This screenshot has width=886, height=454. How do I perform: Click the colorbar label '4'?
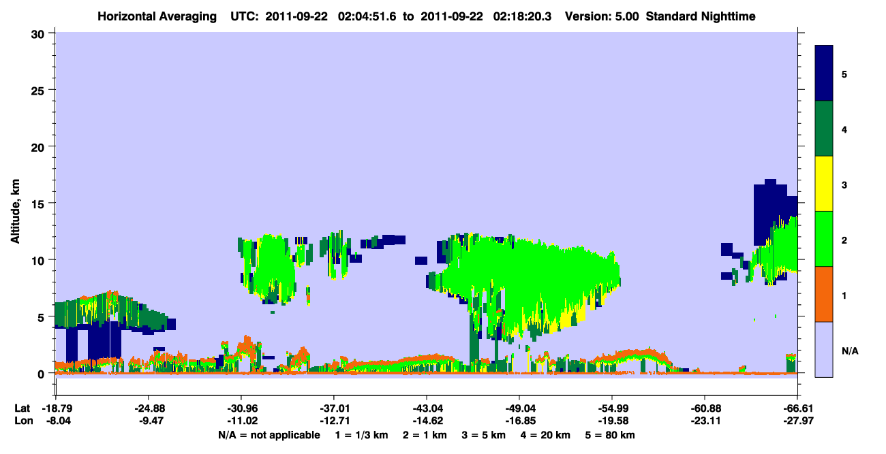click(844, 129)
